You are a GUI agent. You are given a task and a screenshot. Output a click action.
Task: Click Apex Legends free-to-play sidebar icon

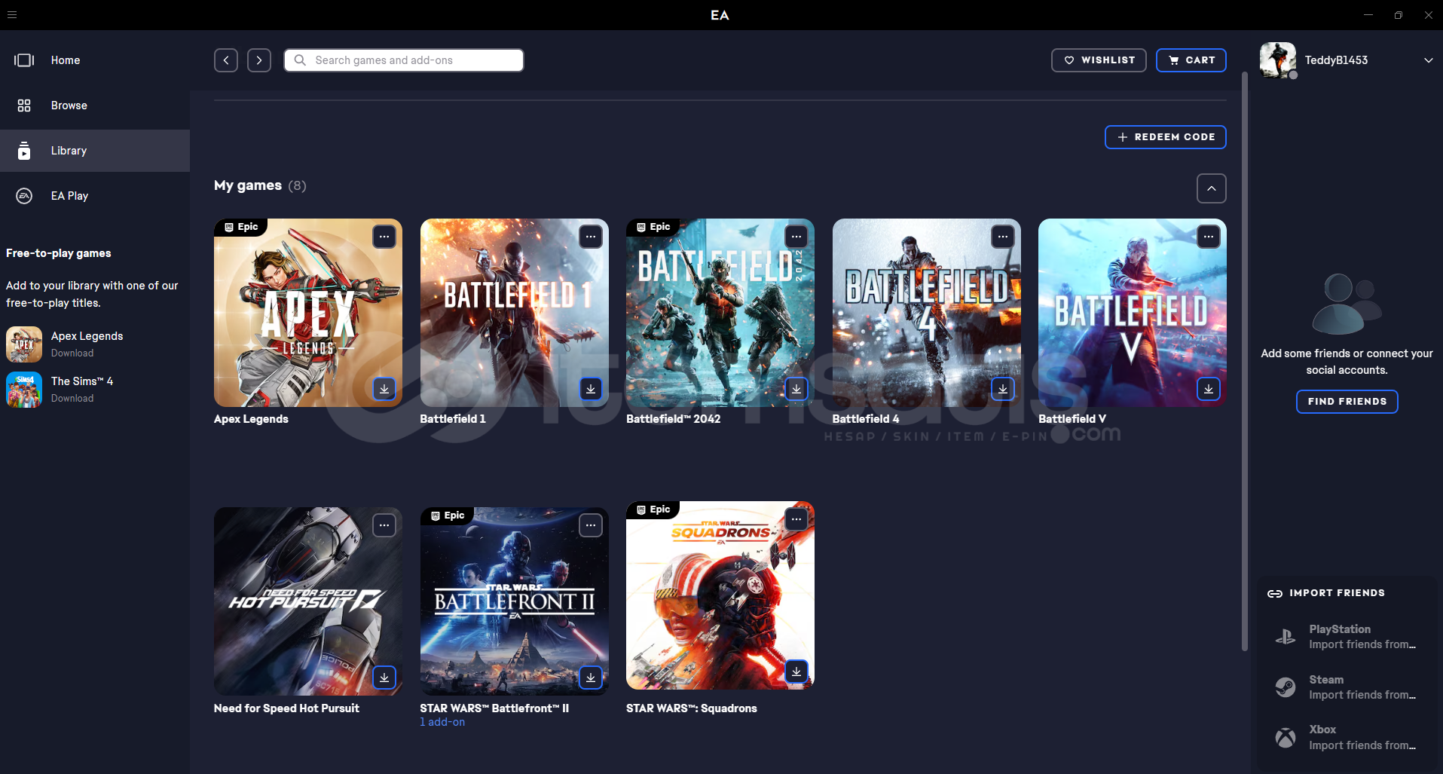coord(24,344)
